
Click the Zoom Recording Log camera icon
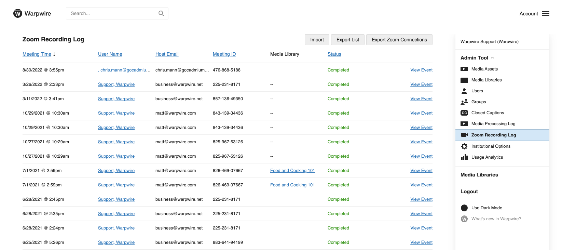click(464, 135)
